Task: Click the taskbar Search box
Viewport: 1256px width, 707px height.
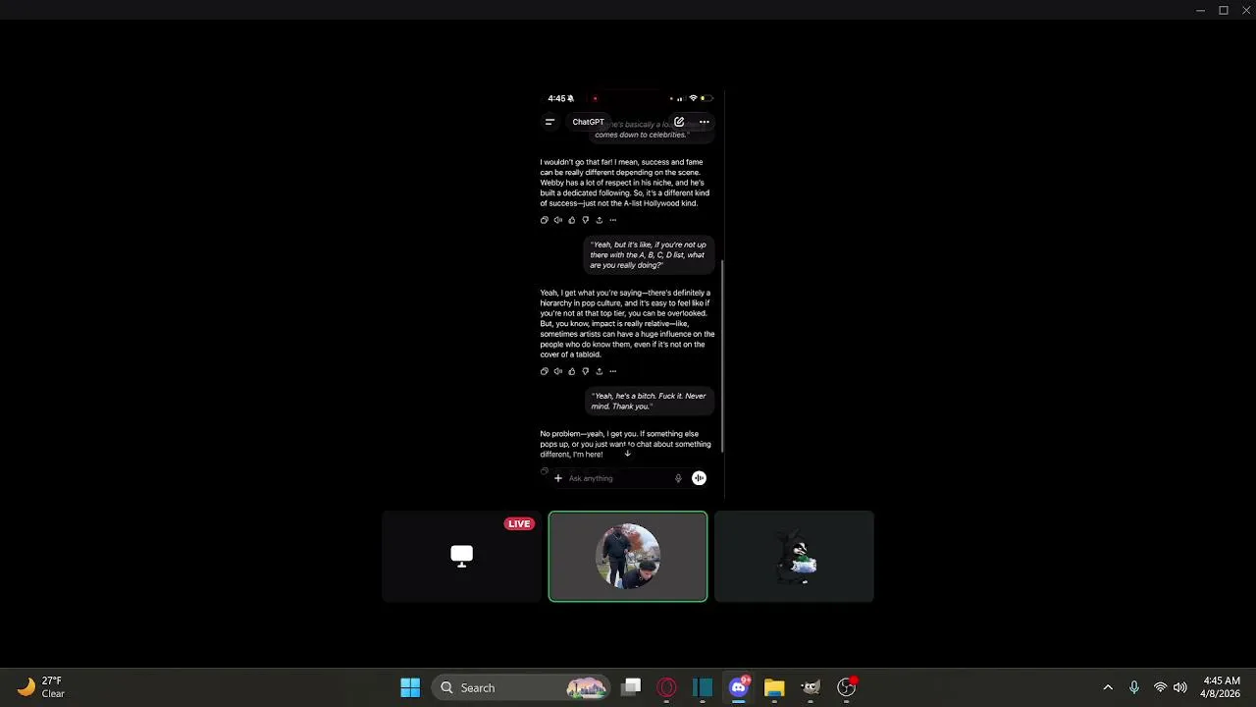Action: [522, 687]
